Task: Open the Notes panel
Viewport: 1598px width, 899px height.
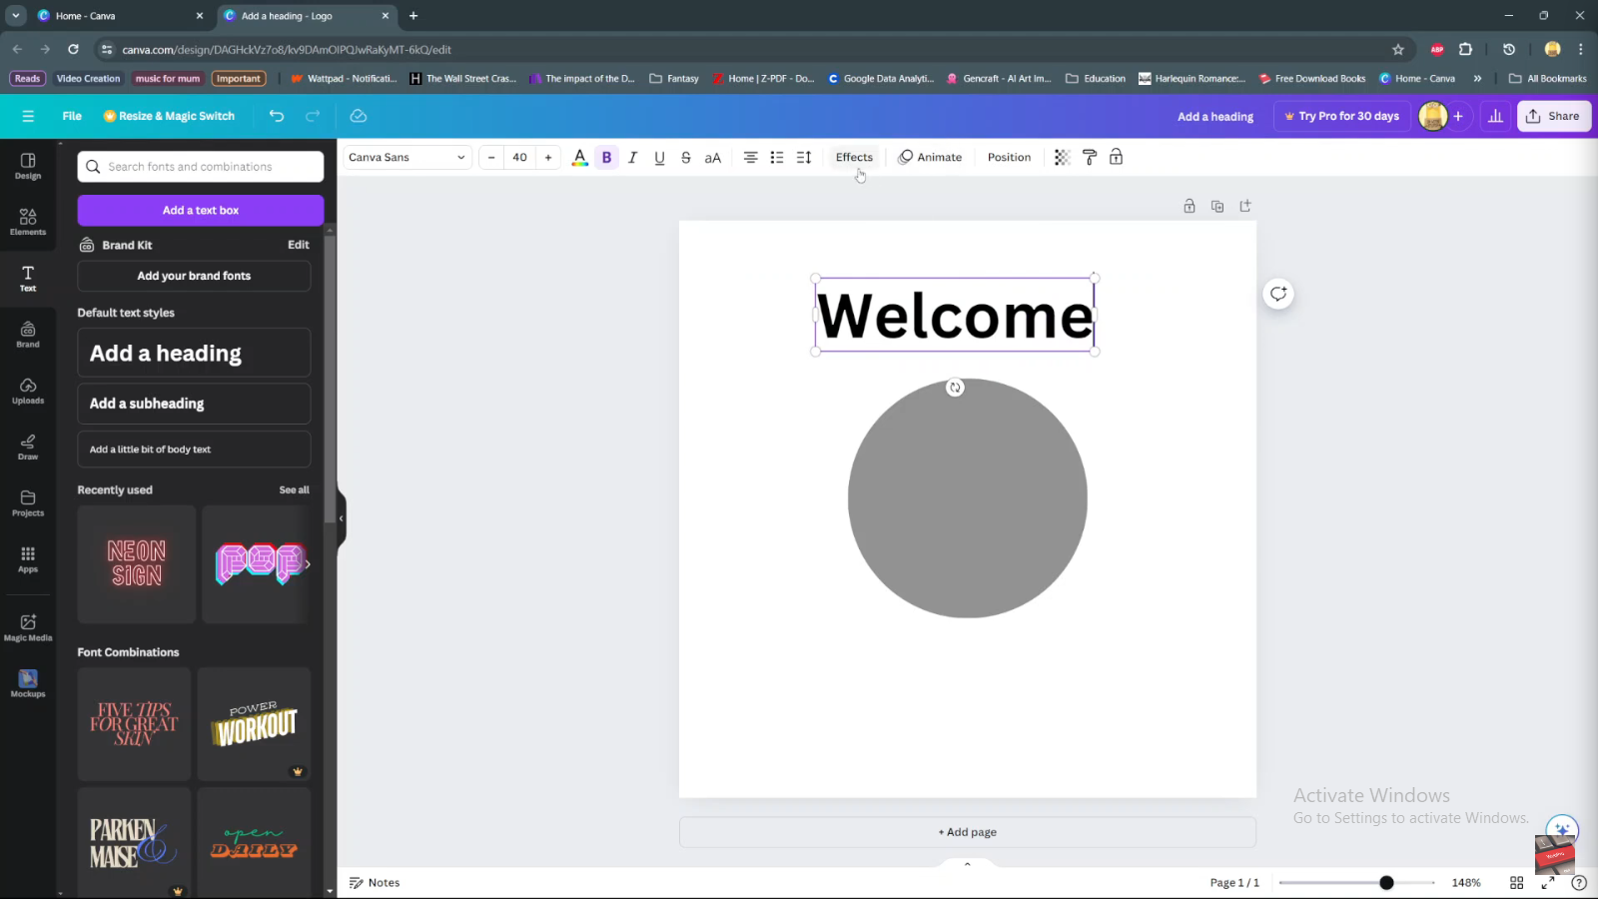Action: coord(375,883)
